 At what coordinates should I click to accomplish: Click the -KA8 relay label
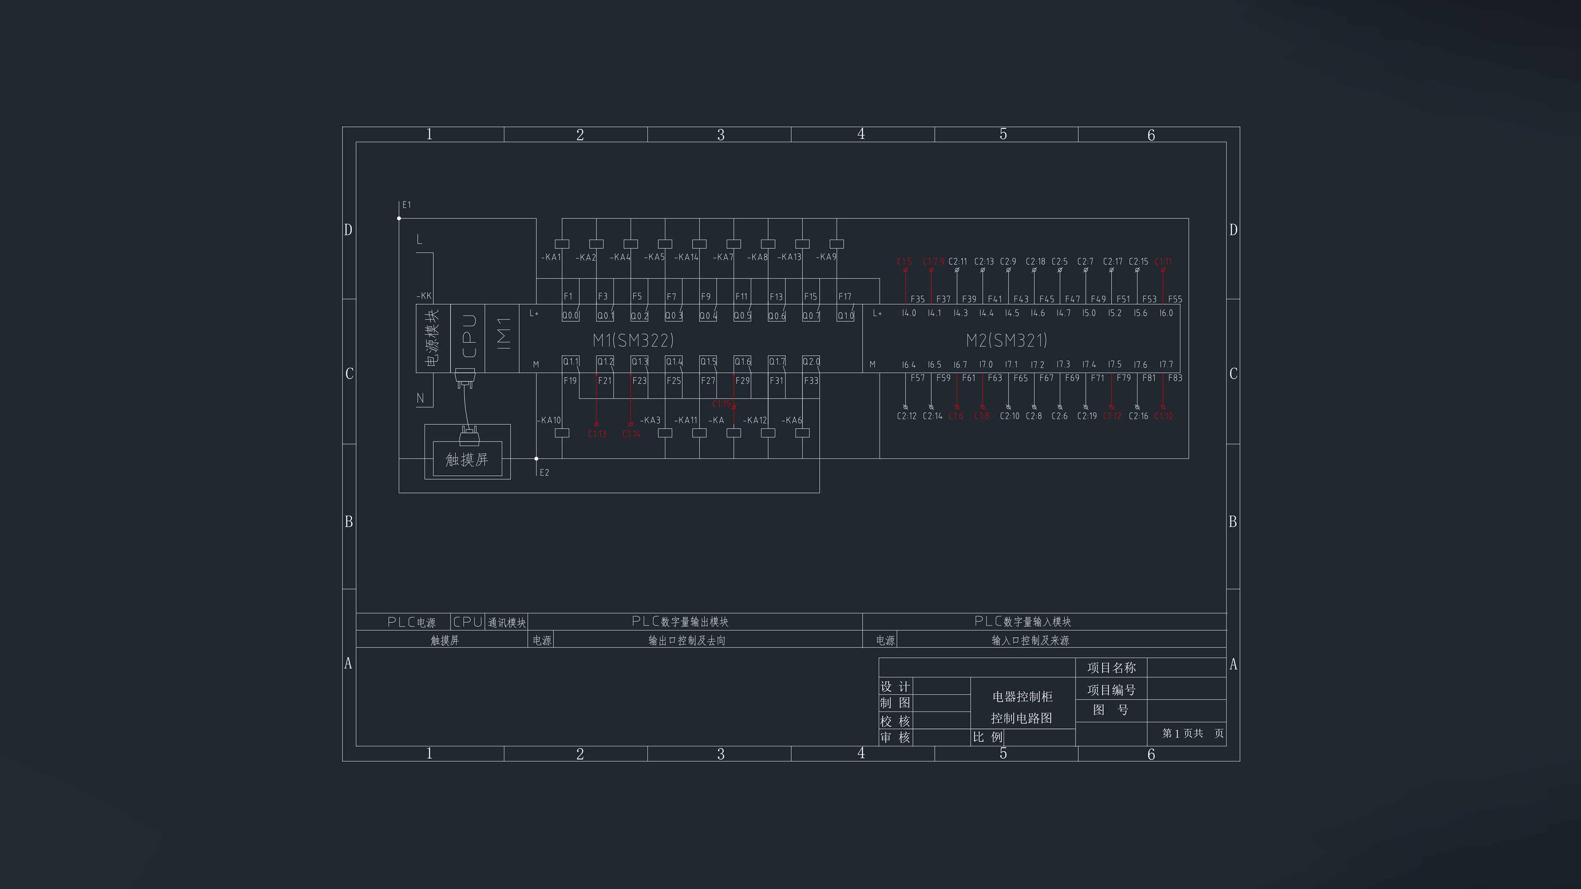pyautogui.click(x=758, y=257)
